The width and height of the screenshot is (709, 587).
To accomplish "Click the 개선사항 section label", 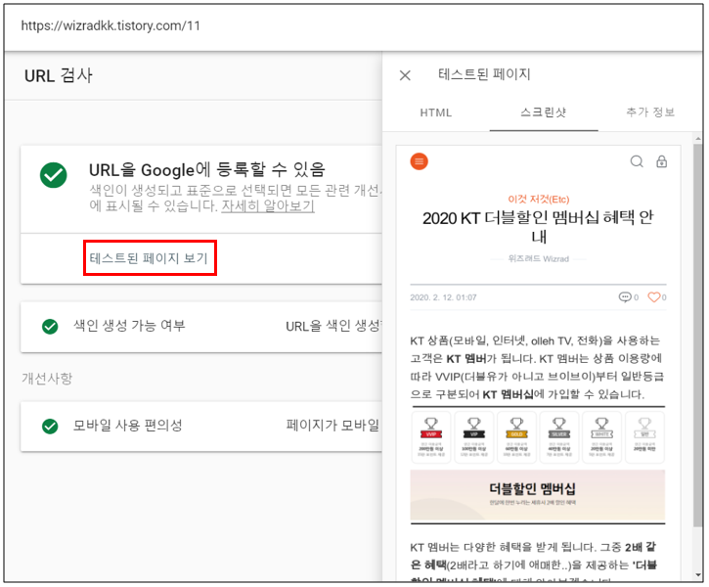I will click(x=47, y=379).
